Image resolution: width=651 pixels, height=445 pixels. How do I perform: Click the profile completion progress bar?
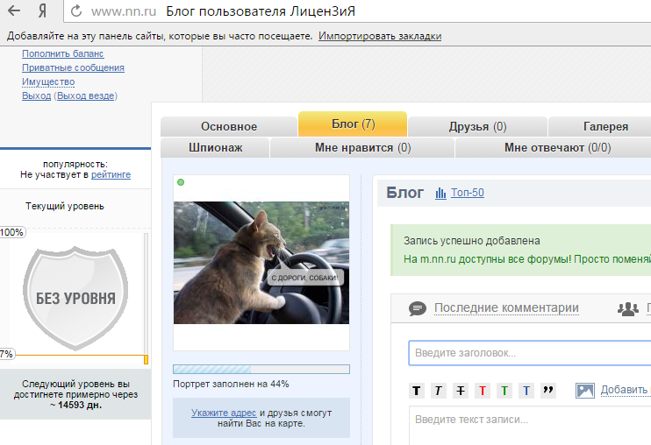pyautogui.click(x=261, y=369)
